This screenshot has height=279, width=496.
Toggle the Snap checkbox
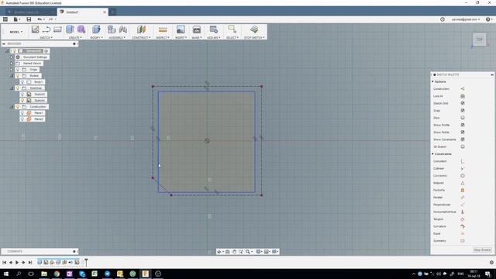[463, 111]
